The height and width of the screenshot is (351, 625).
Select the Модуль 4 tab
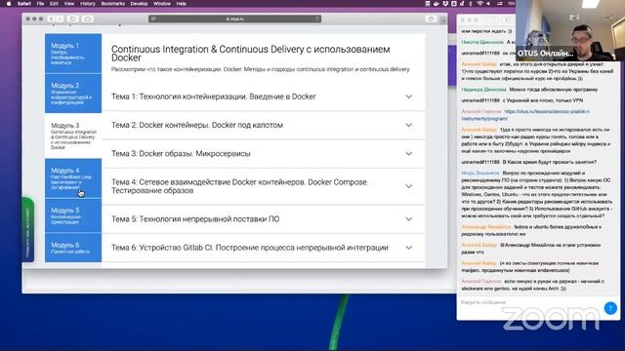coord(73,178)
